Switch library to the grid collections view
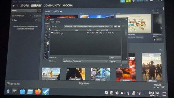Screen dimensions: 174x98 [40, 11]
